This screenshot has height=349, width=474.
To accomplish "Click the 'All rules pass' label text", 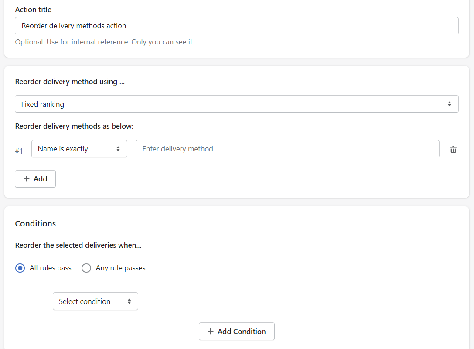I will coord(51,268).
